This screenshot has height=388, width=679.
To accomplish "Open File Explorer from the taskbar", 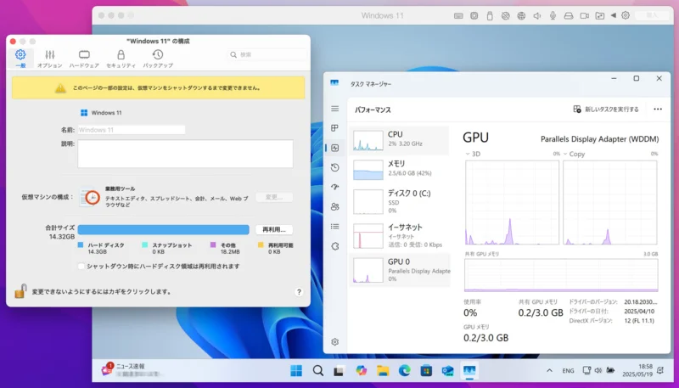I will coord(383,371).
